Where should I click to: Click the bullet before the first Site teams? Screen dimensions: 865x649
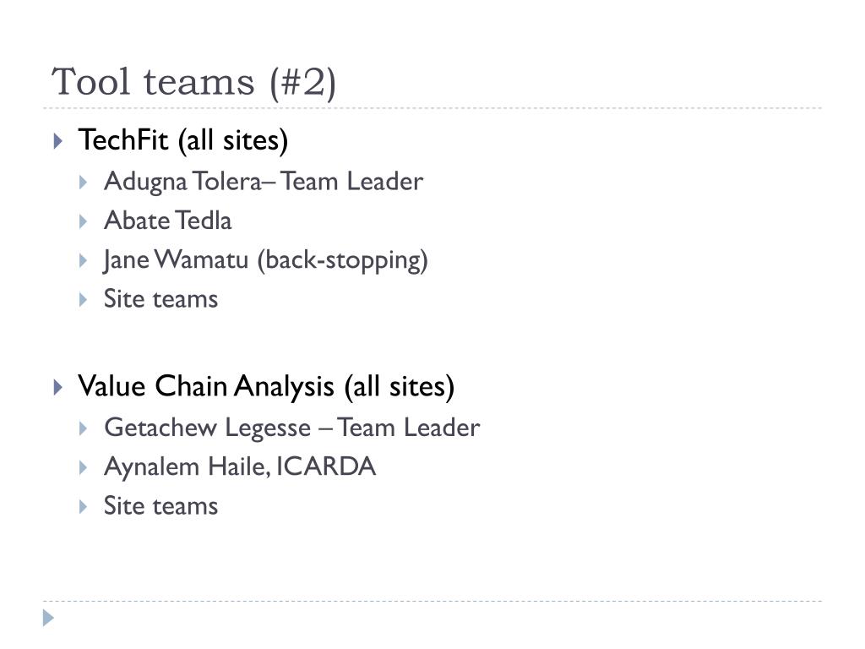(84, 300)
